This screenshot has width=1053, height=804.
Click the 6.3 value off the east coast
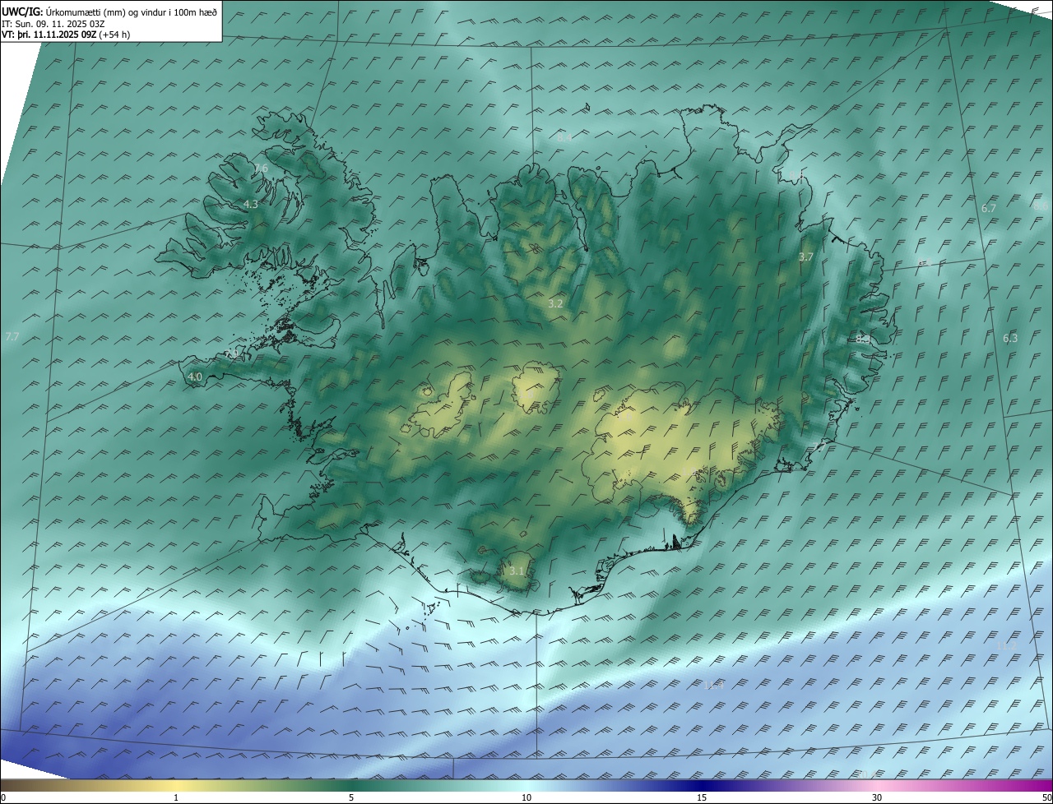pyautogui.click(x=1010, y=338)
